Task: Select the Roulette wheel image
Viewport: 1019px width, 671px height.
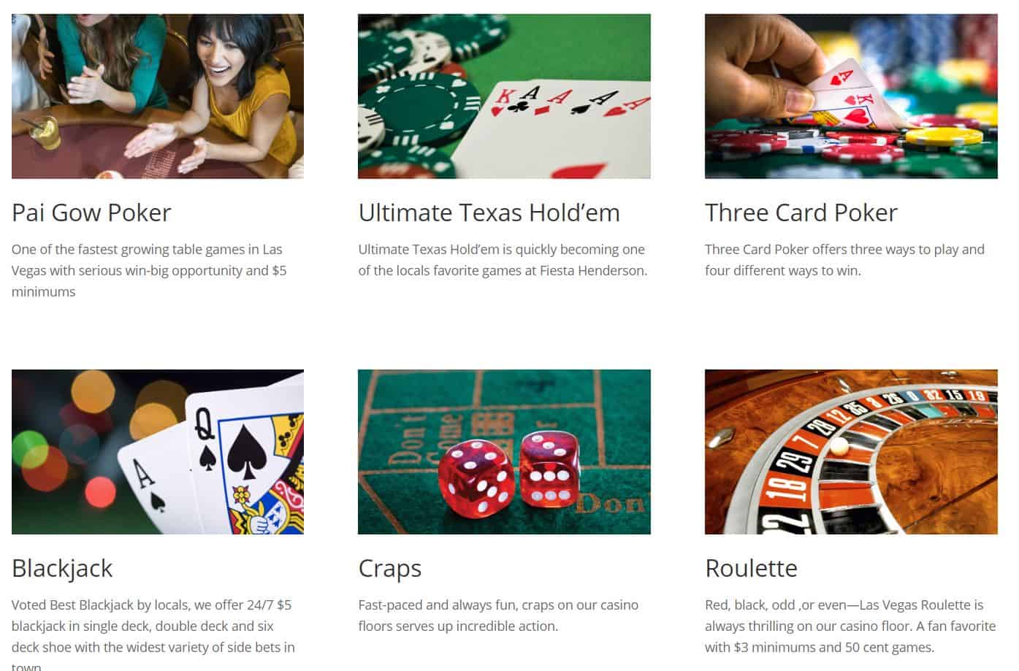Action: [851, 452]
